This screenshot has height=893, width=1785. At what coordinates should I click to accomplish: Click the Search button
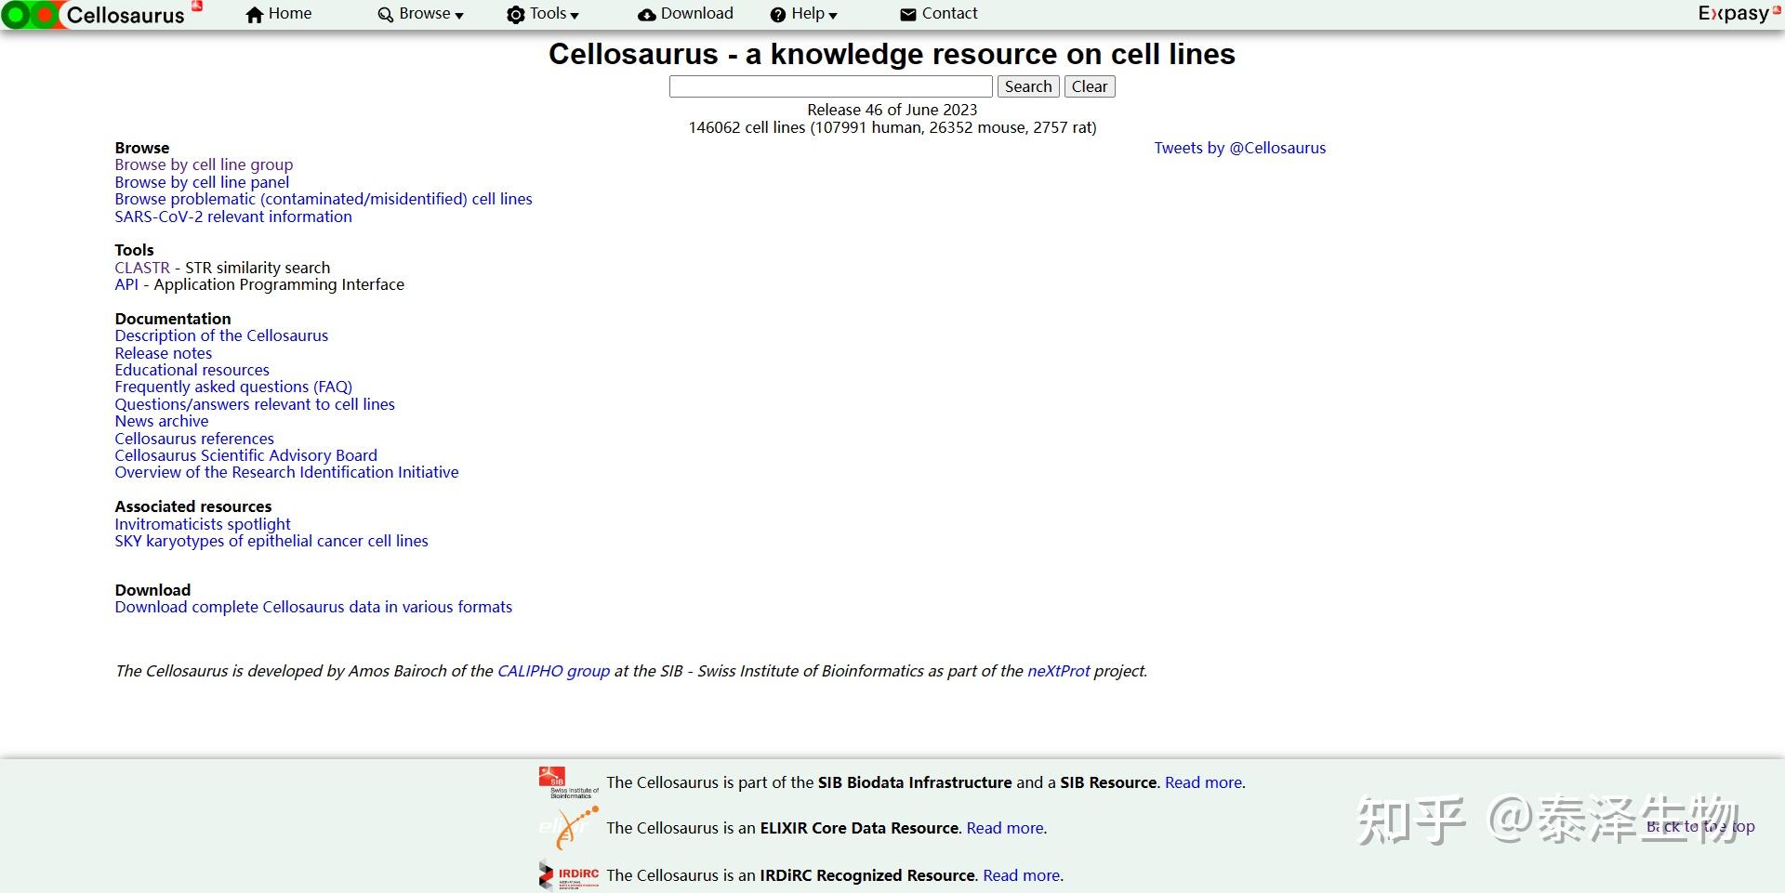point(1028,86)
